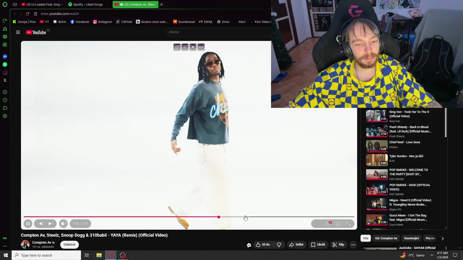This screenshot has width=463, height=260.
Task: Create a clip with Klip button
Action: pyautogui.click(x=338, y=244)
